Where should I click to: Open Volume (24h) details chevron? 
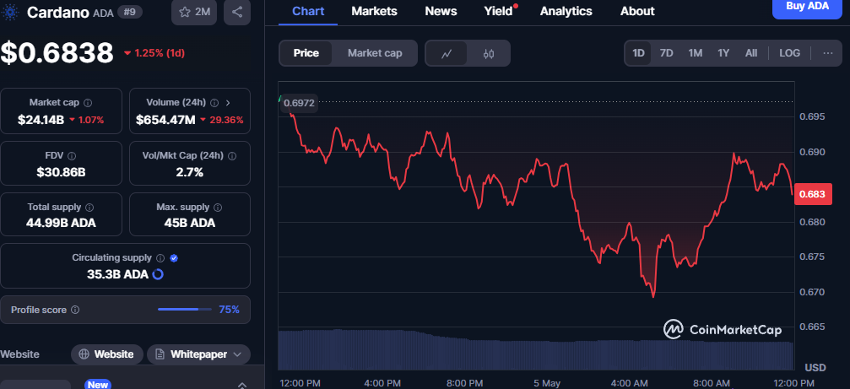(228, 102)
